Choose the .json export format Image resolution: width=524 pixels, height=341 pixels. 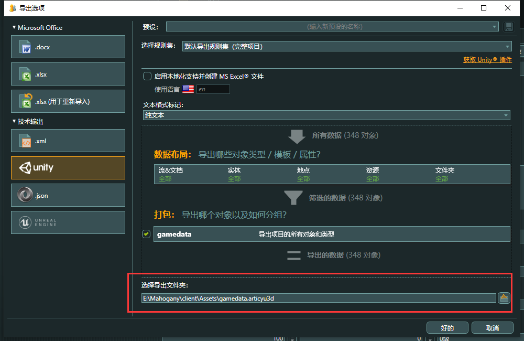point(68,195)
